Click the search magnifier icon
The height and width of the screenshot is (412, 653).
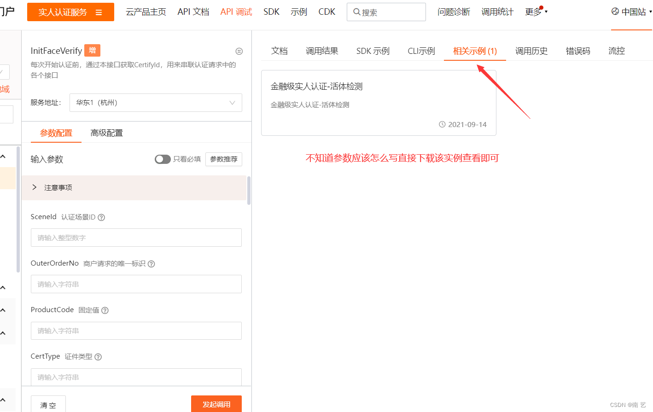[x=356, y=12]
